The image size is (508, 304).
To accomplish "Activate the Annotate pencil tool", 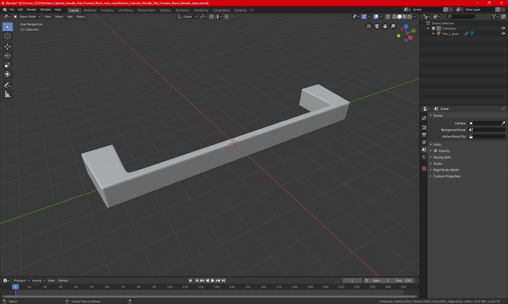I will 7,85.
